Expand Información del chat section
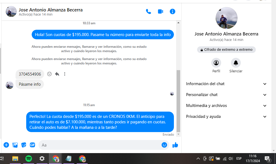Screen dimensions: 276x164 click(226, 84)
